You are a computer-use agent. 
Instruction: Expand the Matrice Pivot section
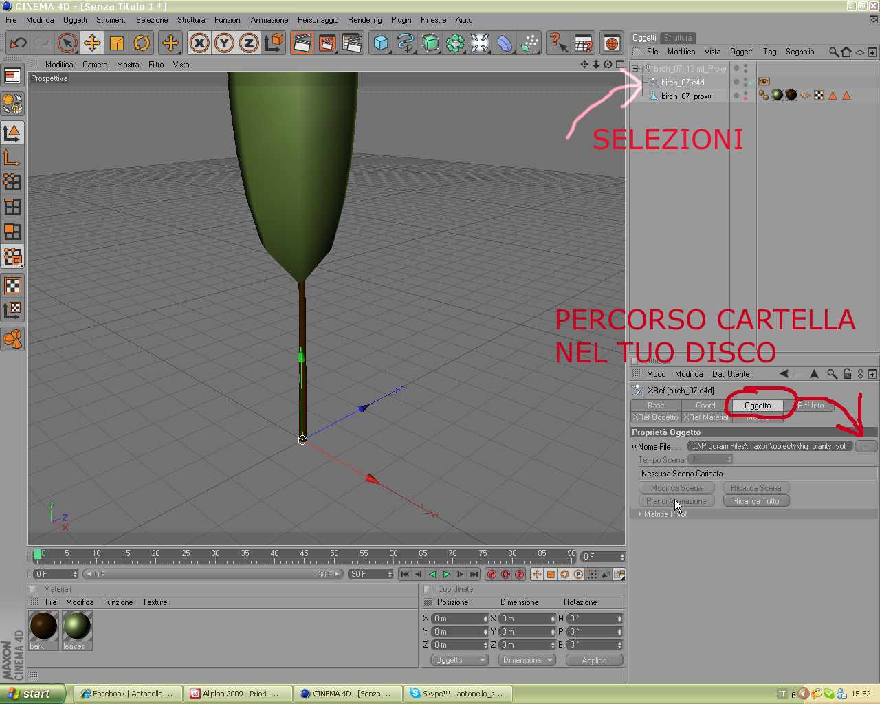point(640,514)
